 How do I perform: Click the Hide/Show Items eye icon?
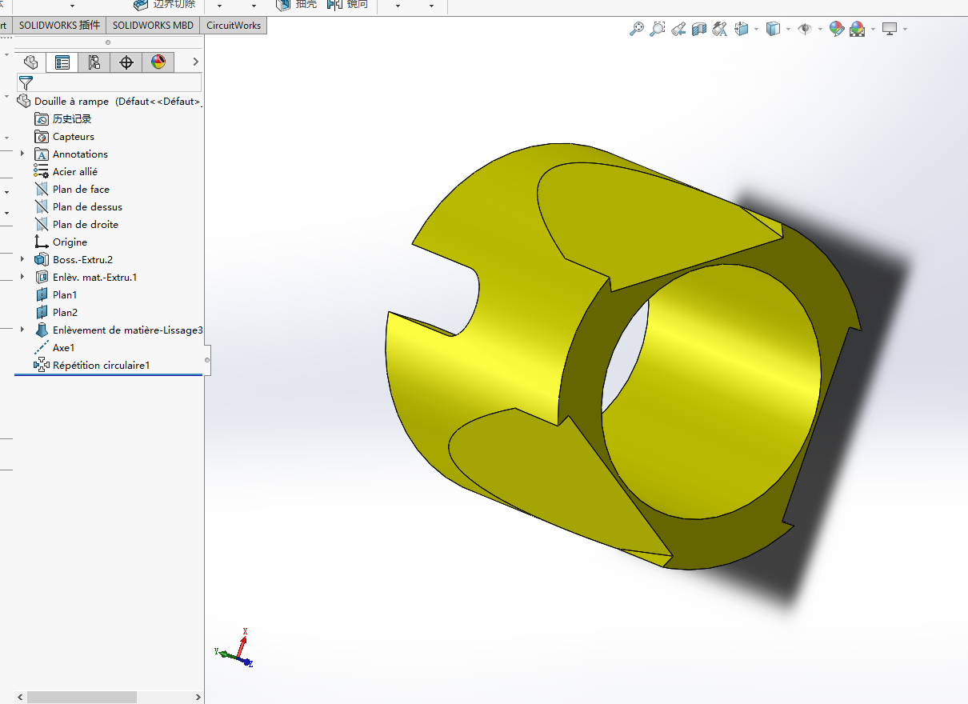coord(805,29)
